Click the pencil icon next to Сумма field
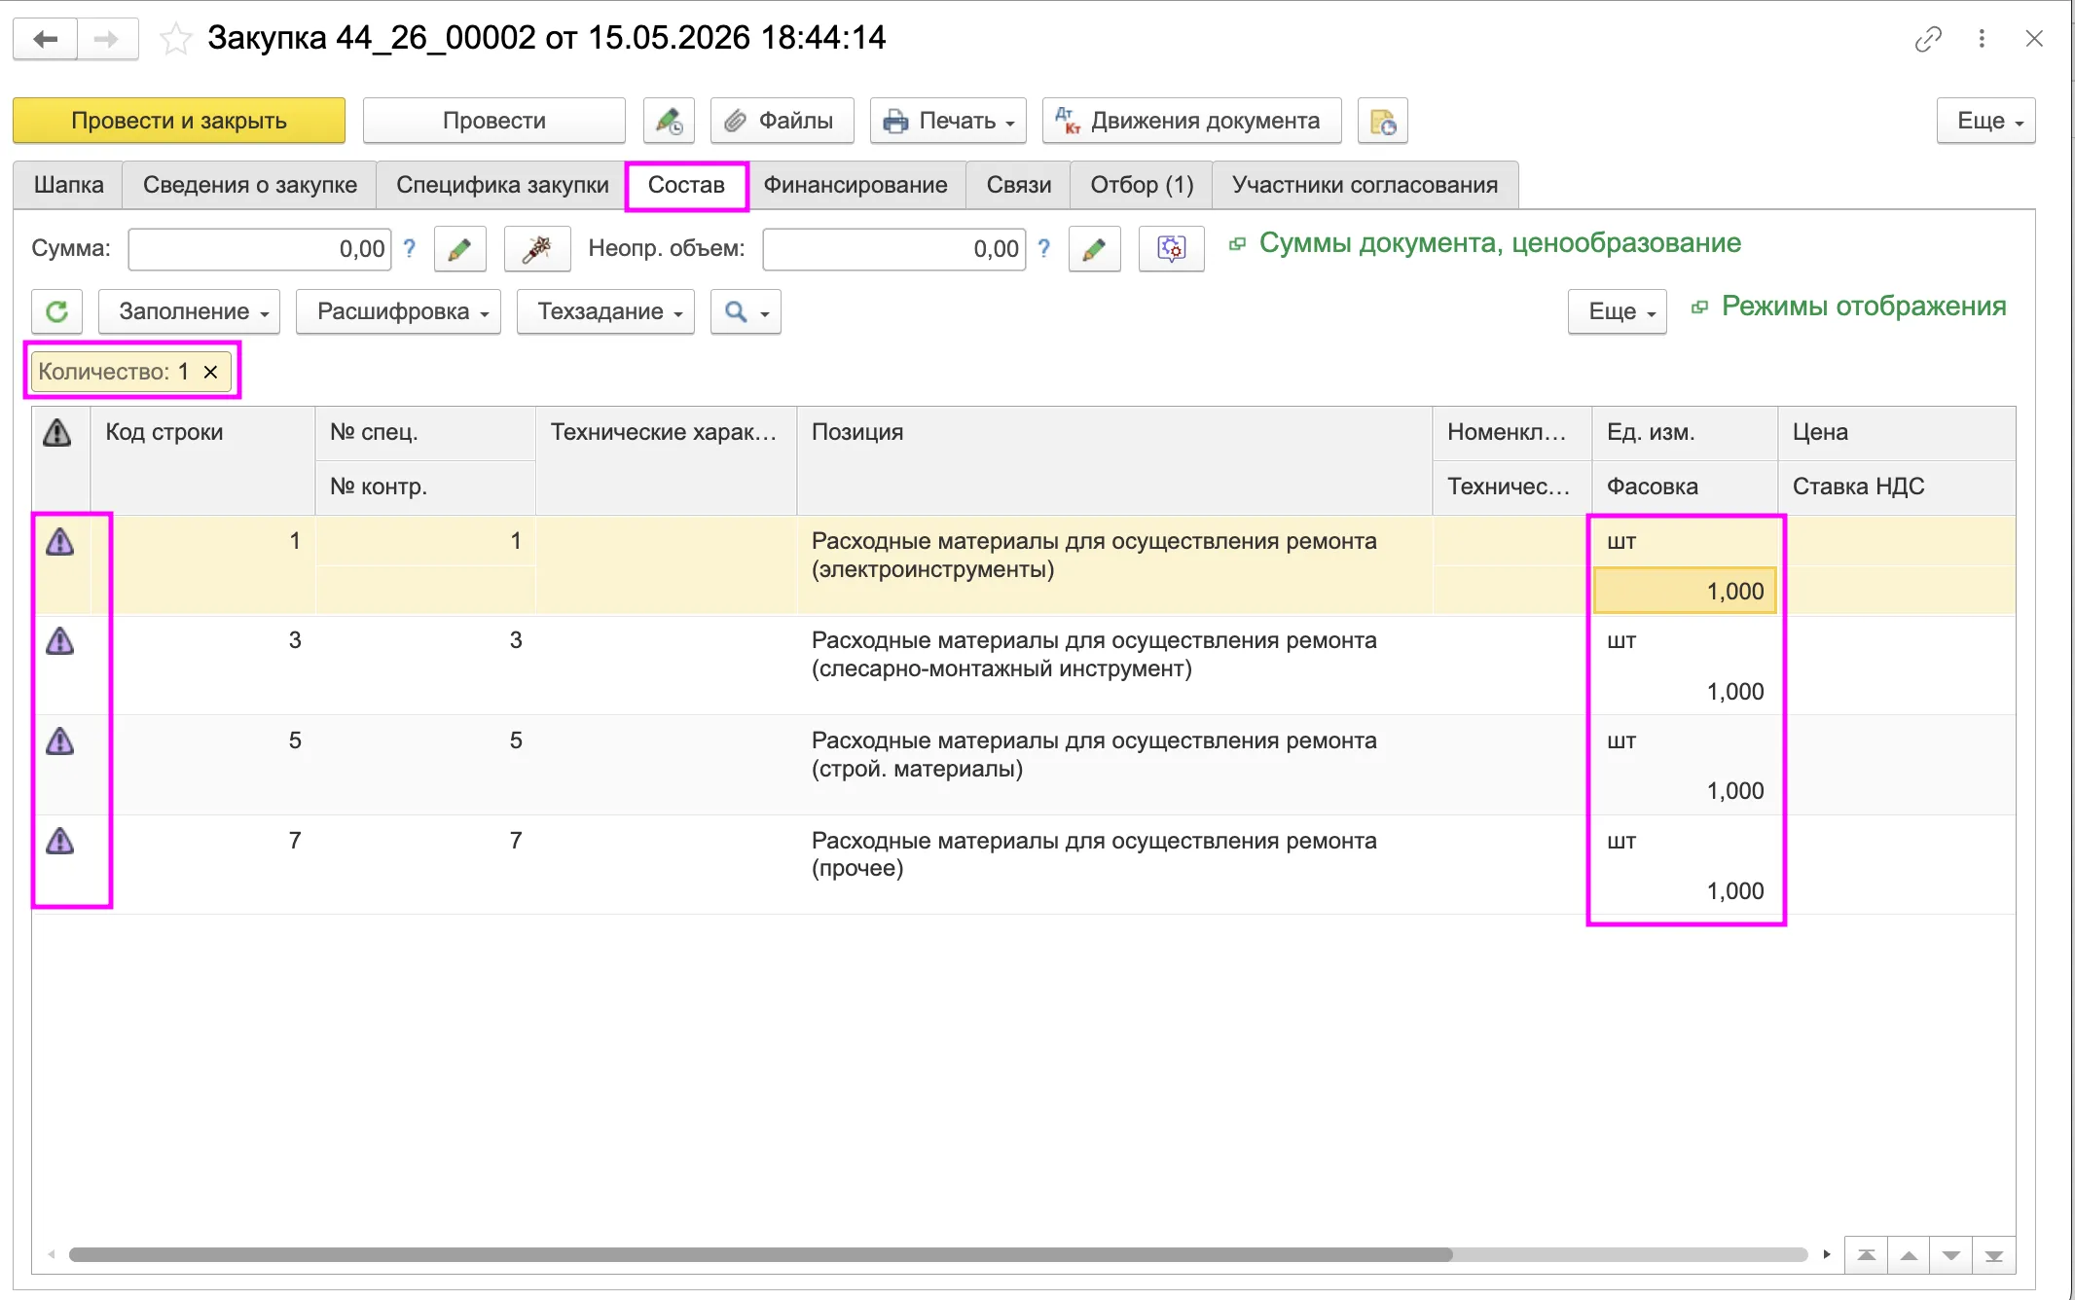The width and height of the screenshot is (2075, 1300). pyautogui.click(x=459, y=249)
